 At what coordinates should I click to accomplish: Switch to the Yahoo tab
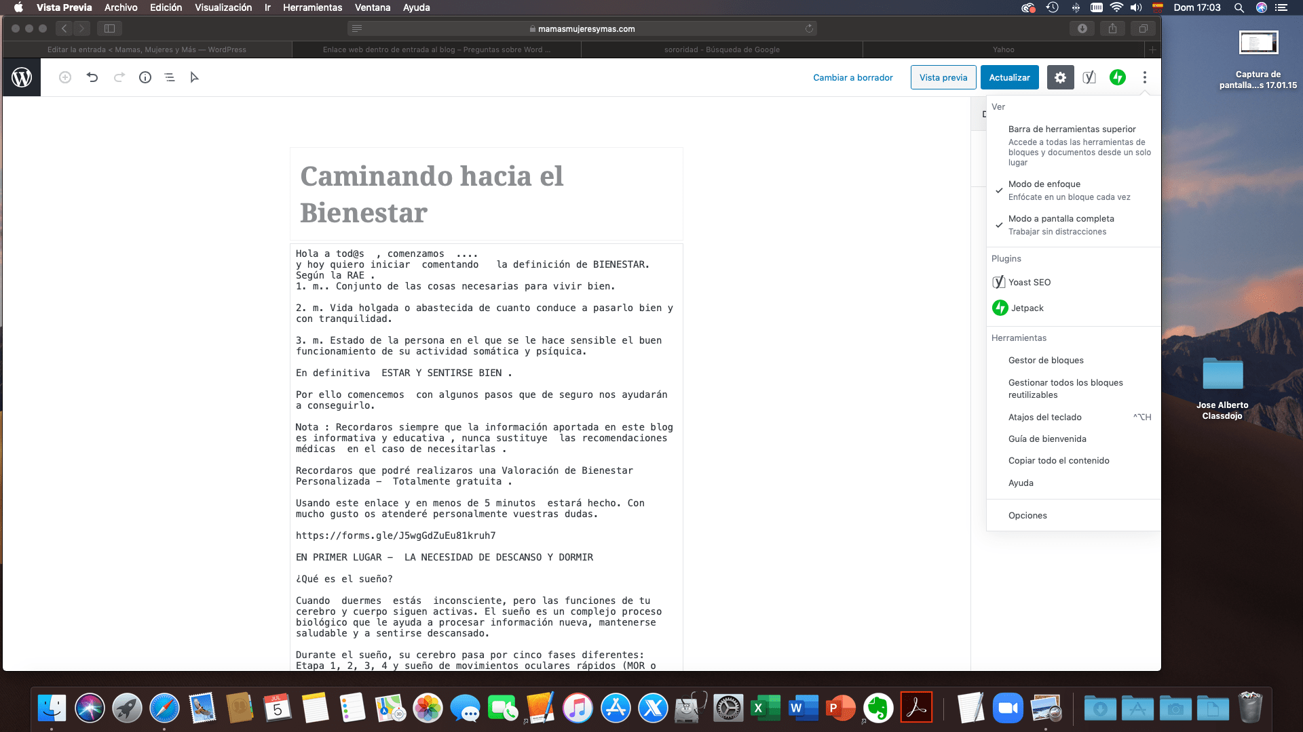click(x=1004, y=49)
